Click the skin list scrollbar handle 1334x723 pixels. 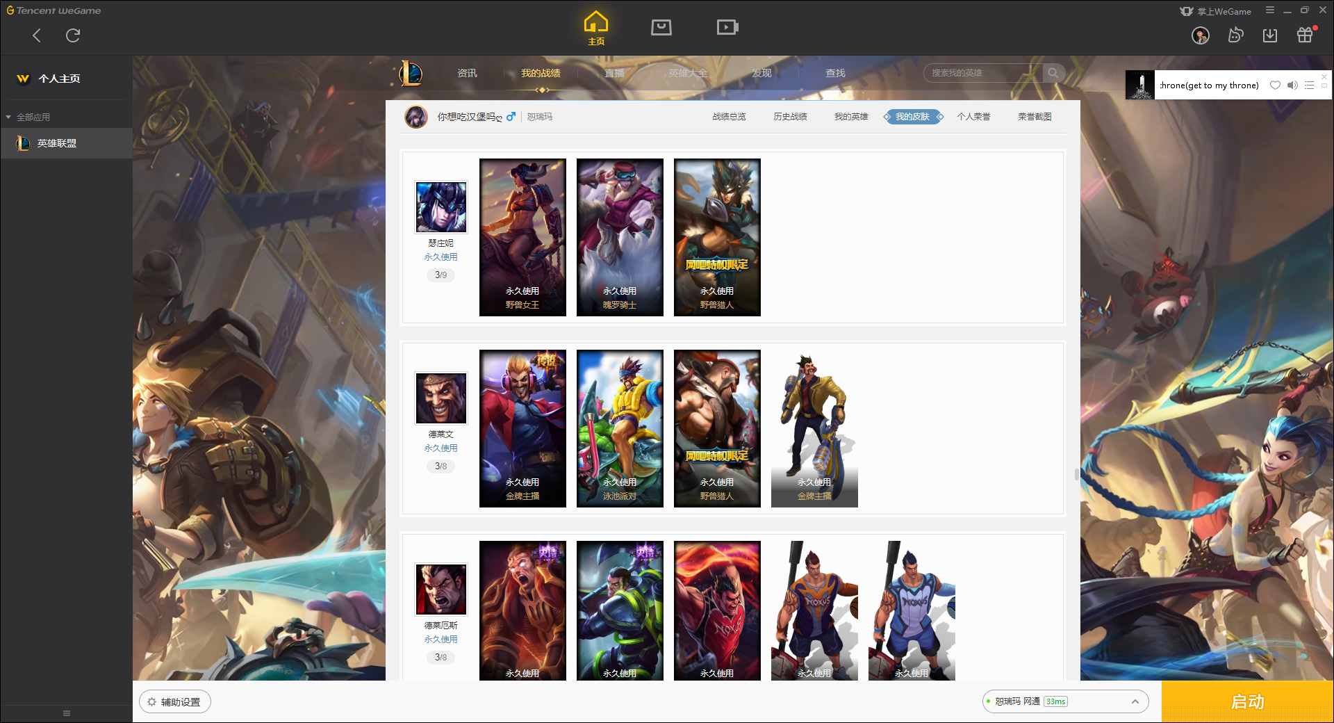click(1076, 474)
